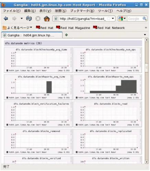Open the blocks_removed graph
The image size is (150, 171).
pos(38,141)
